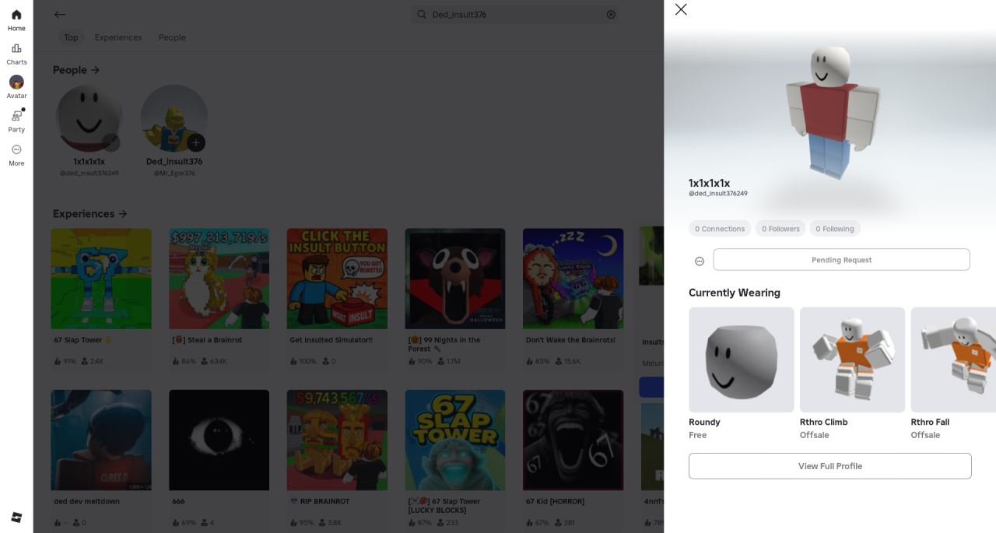Open the Home sidebar icon
996x533 pixels.
pos(16,19)
